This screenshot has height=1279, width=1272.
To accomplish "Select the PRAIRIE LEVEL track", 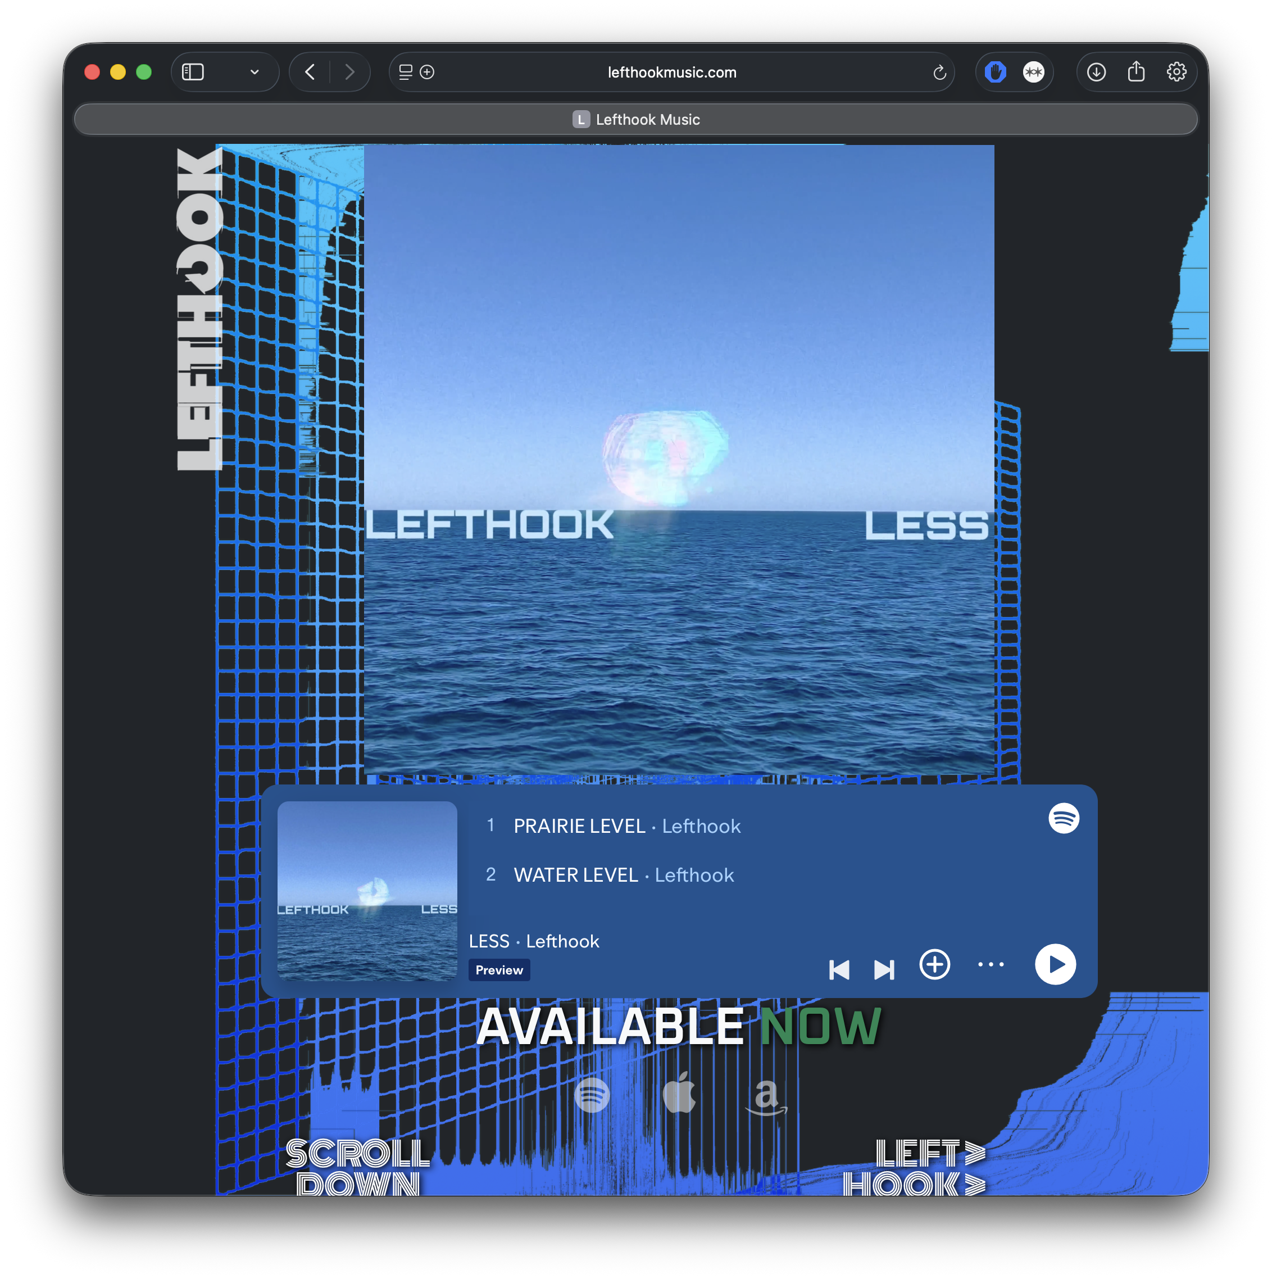I will [x=579, y=826].
